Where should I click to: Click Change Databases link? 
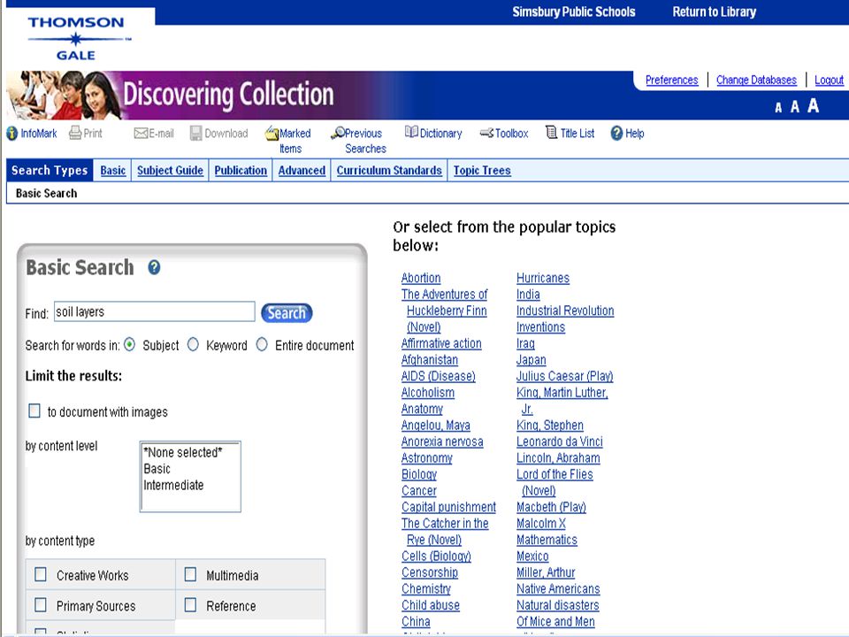point(756,81)
